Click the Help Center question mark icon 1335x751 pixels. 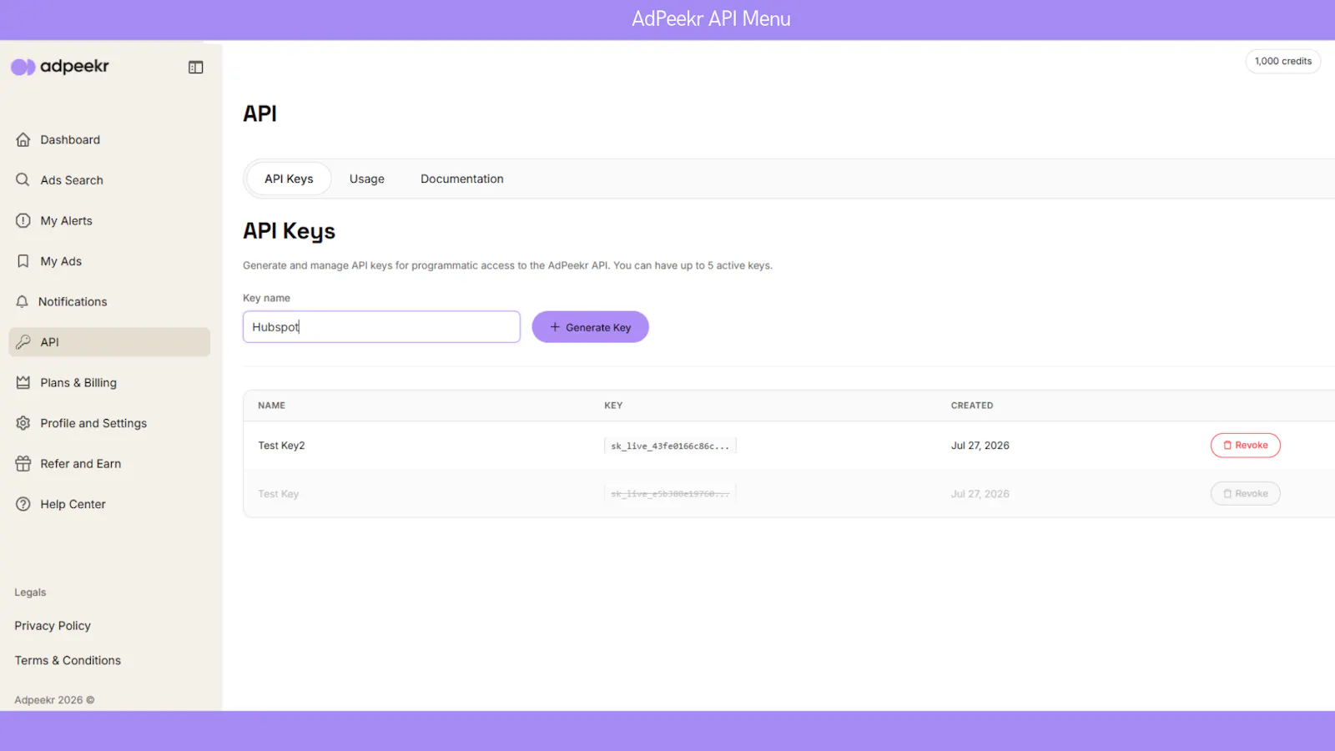pos(23,504)
